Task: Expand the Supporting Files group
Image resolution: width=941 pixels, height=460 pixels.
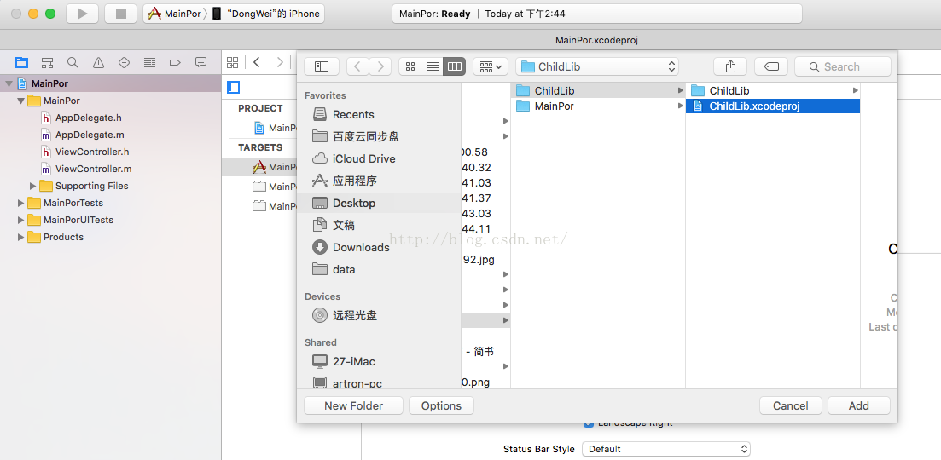Action: pos(33,186)
